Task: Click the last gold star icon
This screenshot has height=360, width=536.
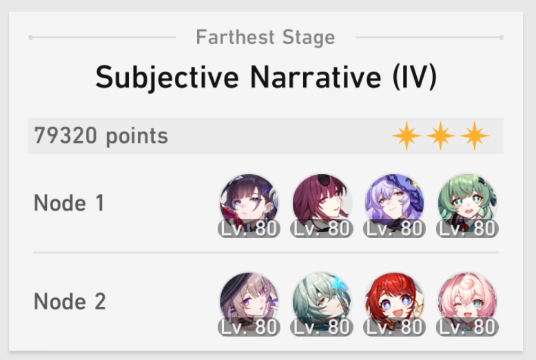Action: pos(475,136)
